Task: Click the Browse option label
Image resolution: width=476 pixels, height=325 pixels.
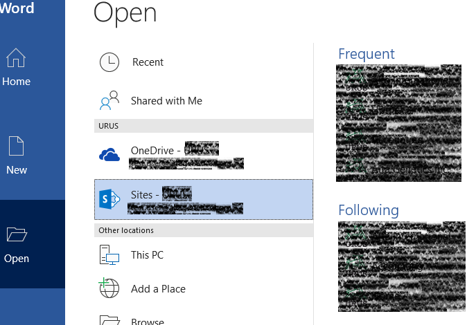Action: click(x=148, y=321)
